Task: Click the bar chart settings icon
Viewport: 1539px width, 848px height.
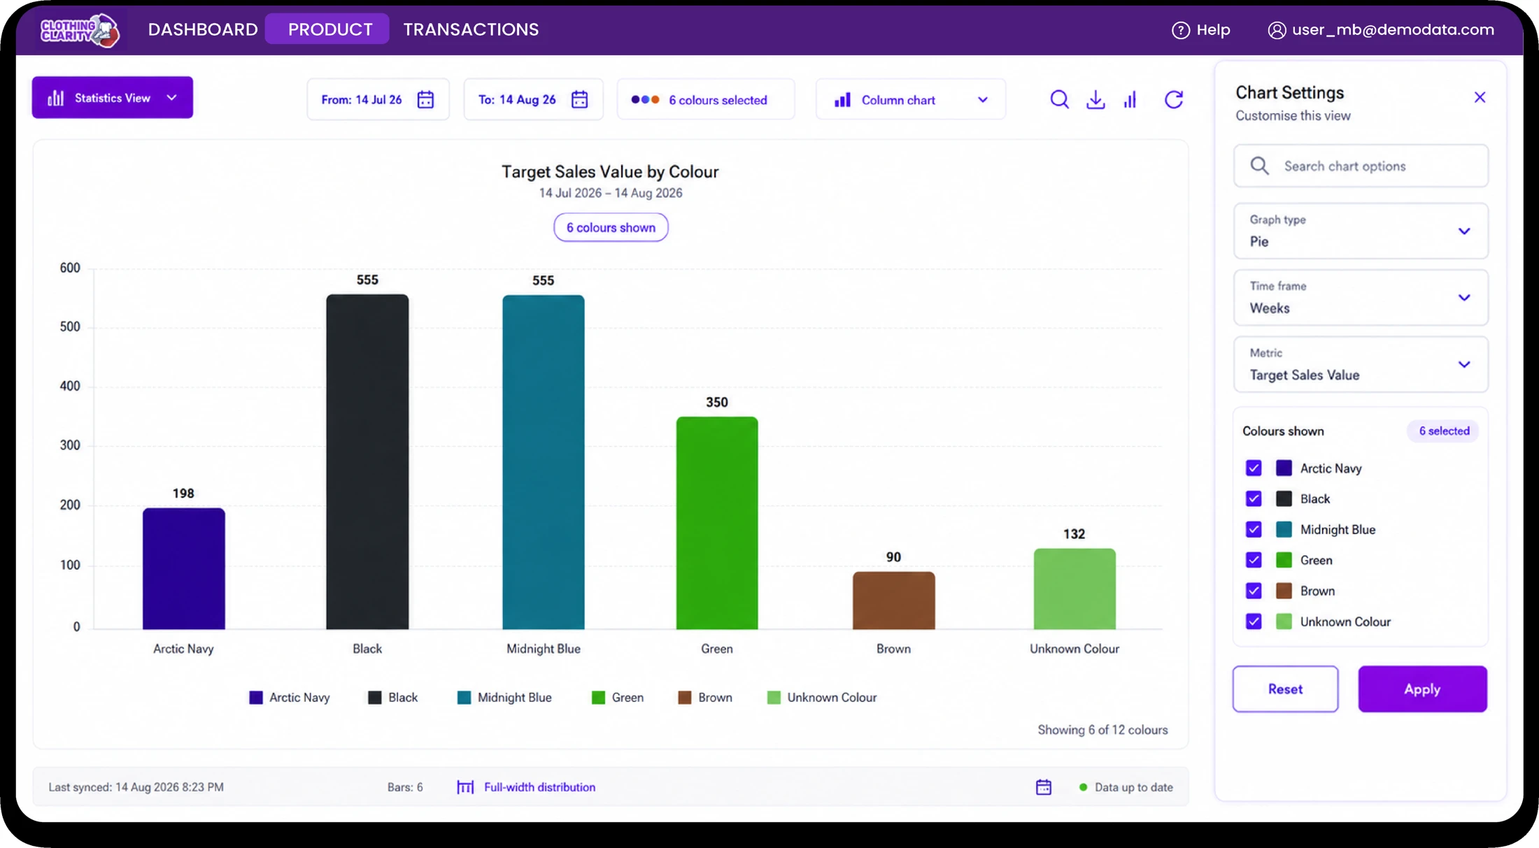Action: (1130, 100)
